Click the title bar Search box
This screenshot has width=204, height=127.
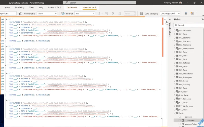click(99, 3)
